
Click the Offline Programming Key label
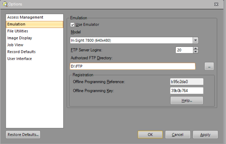93,91
